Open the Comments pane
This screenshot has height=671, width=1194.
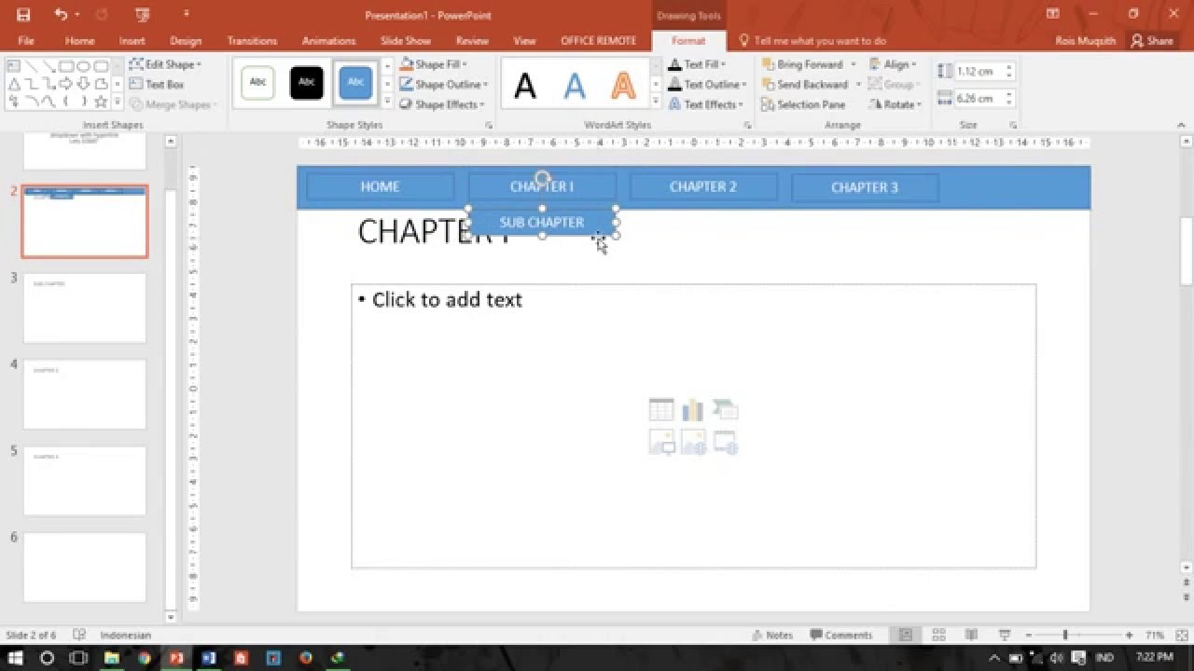pos(841,635)
